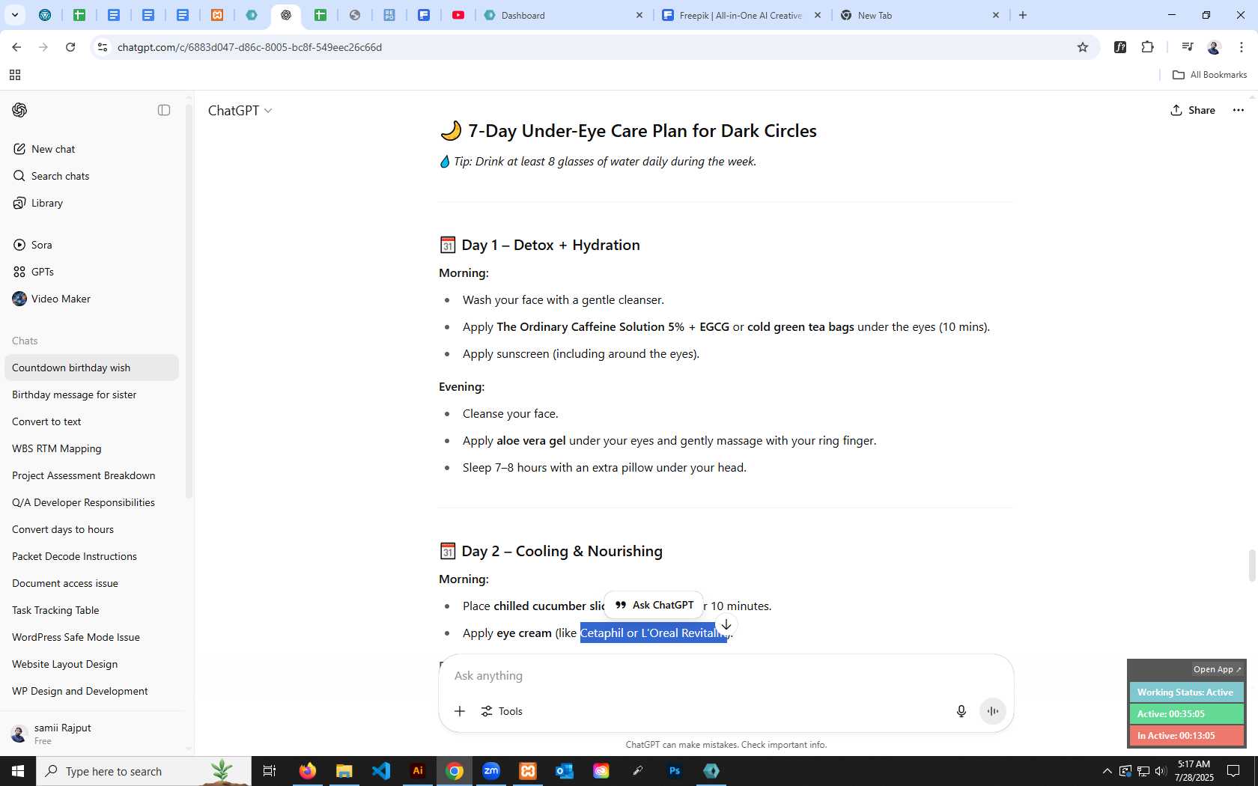Click the page vertical scrollbar thumb

[1251, 565]
